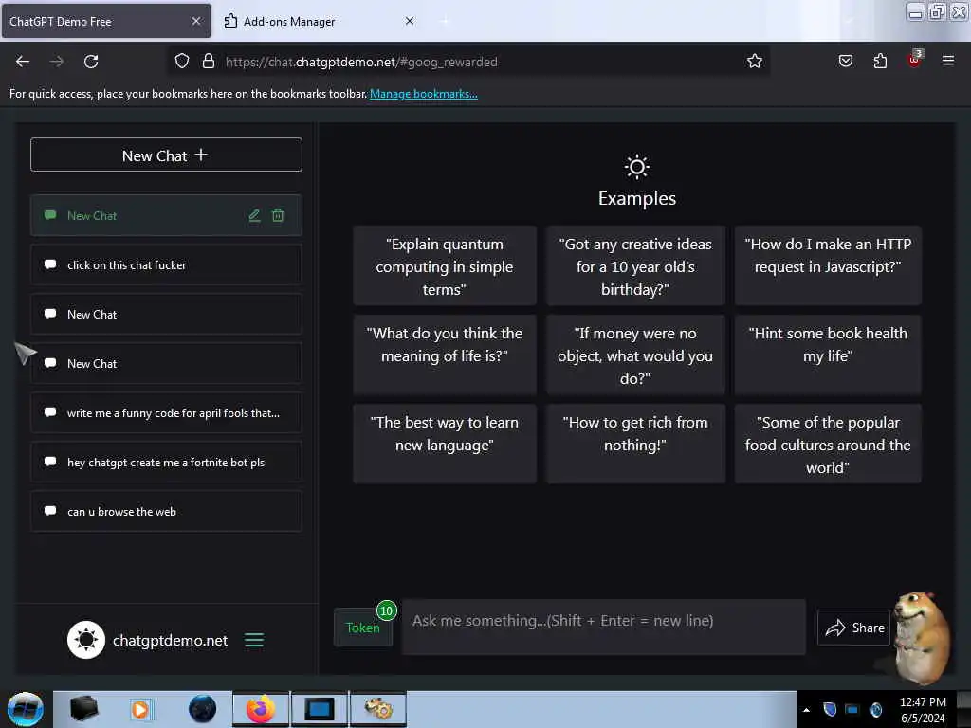Select 'If money were no object' example
The width and height of the screenshot is (971, 728).
click(635, 355)
